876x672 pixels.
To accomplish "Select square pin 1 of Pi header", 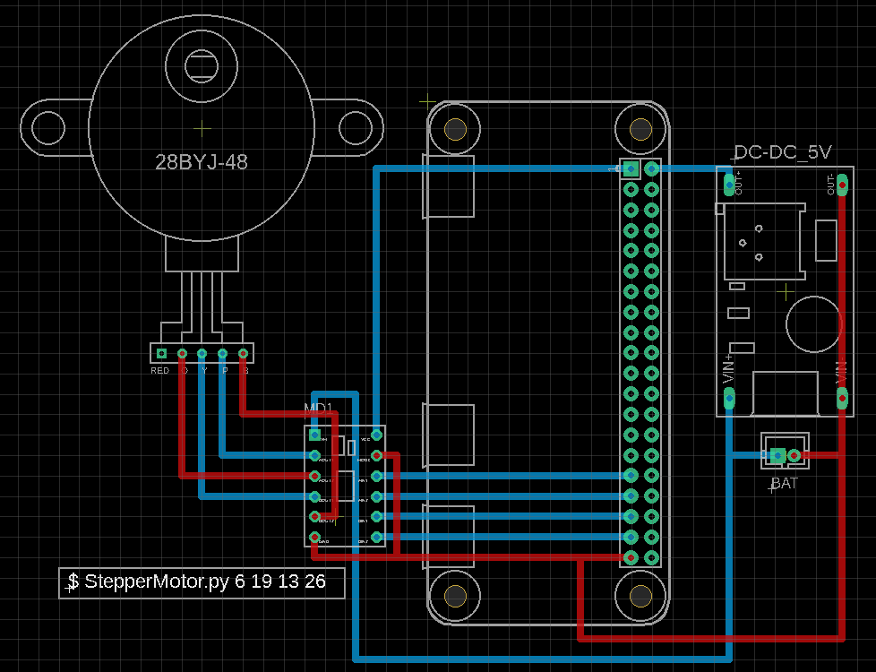I will pyautogui.click(x=631, y=168).
